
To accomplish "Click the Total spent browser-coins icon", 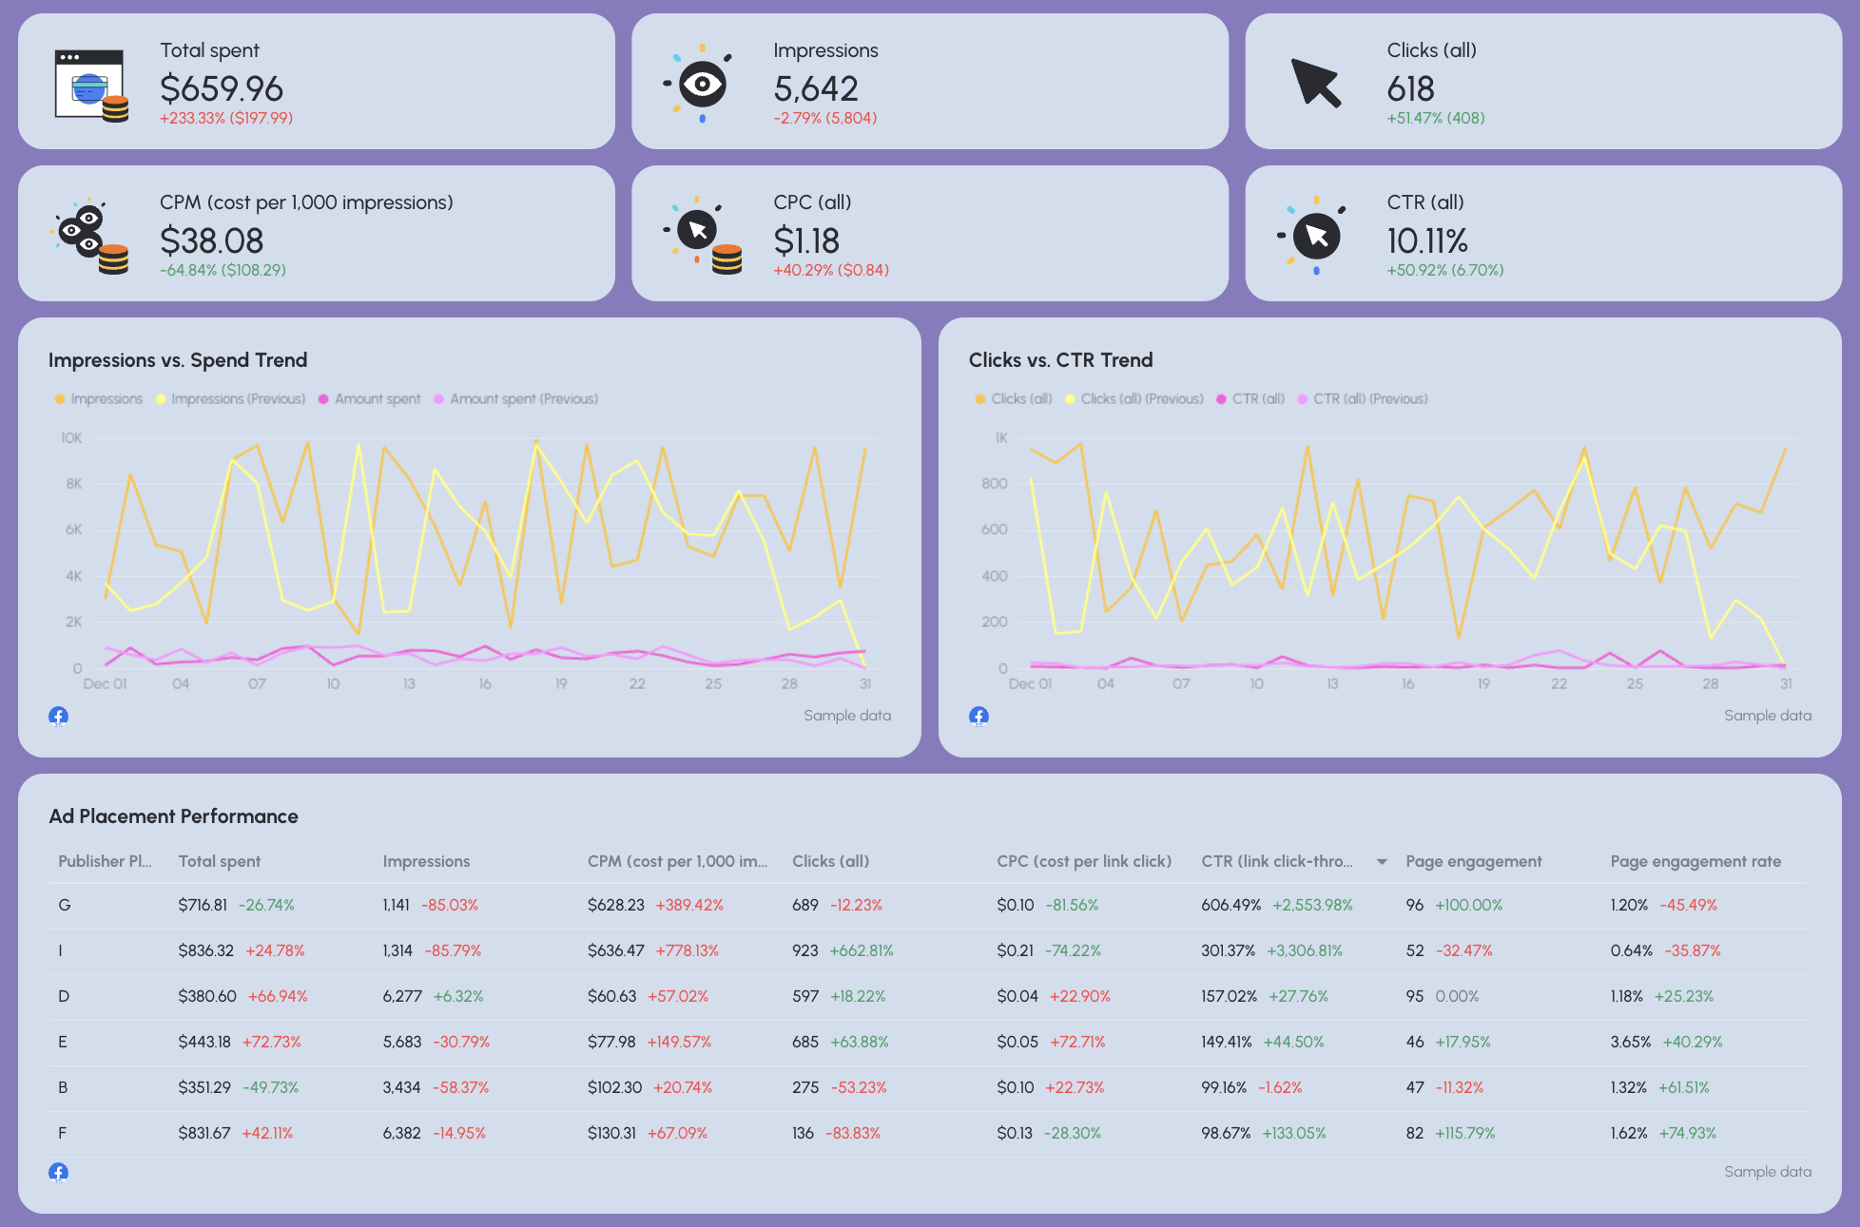I will point(90,84).
